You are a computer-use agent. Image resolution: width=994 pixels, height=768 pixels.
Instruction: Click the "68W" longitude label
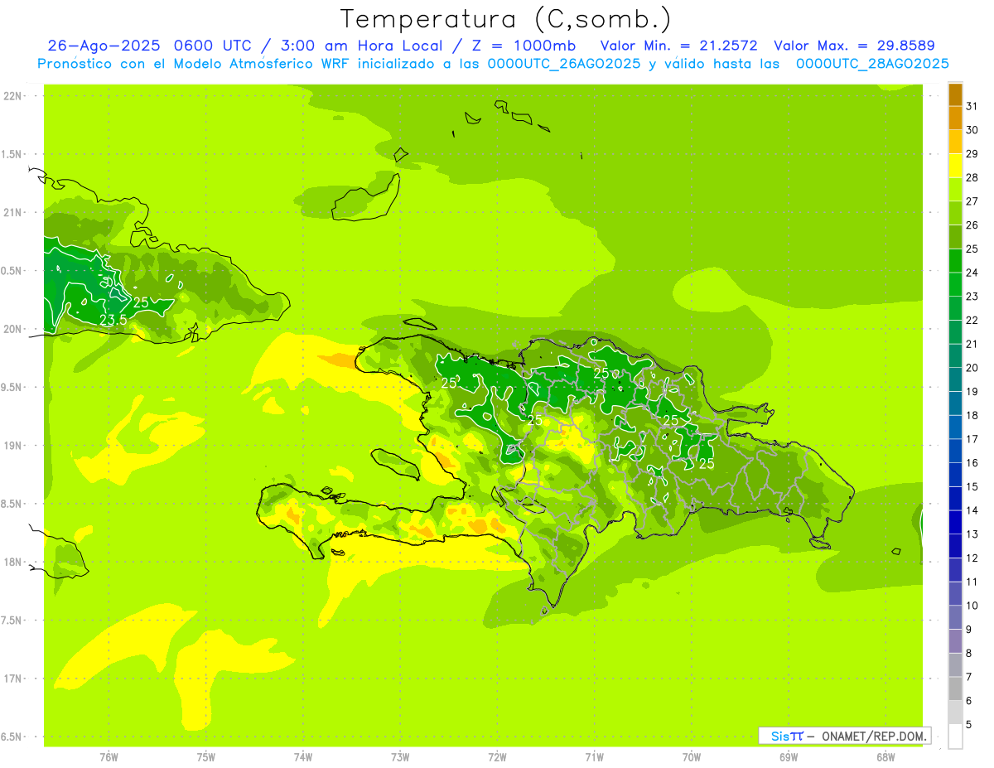pyautogui.click(x=885, y=757)
